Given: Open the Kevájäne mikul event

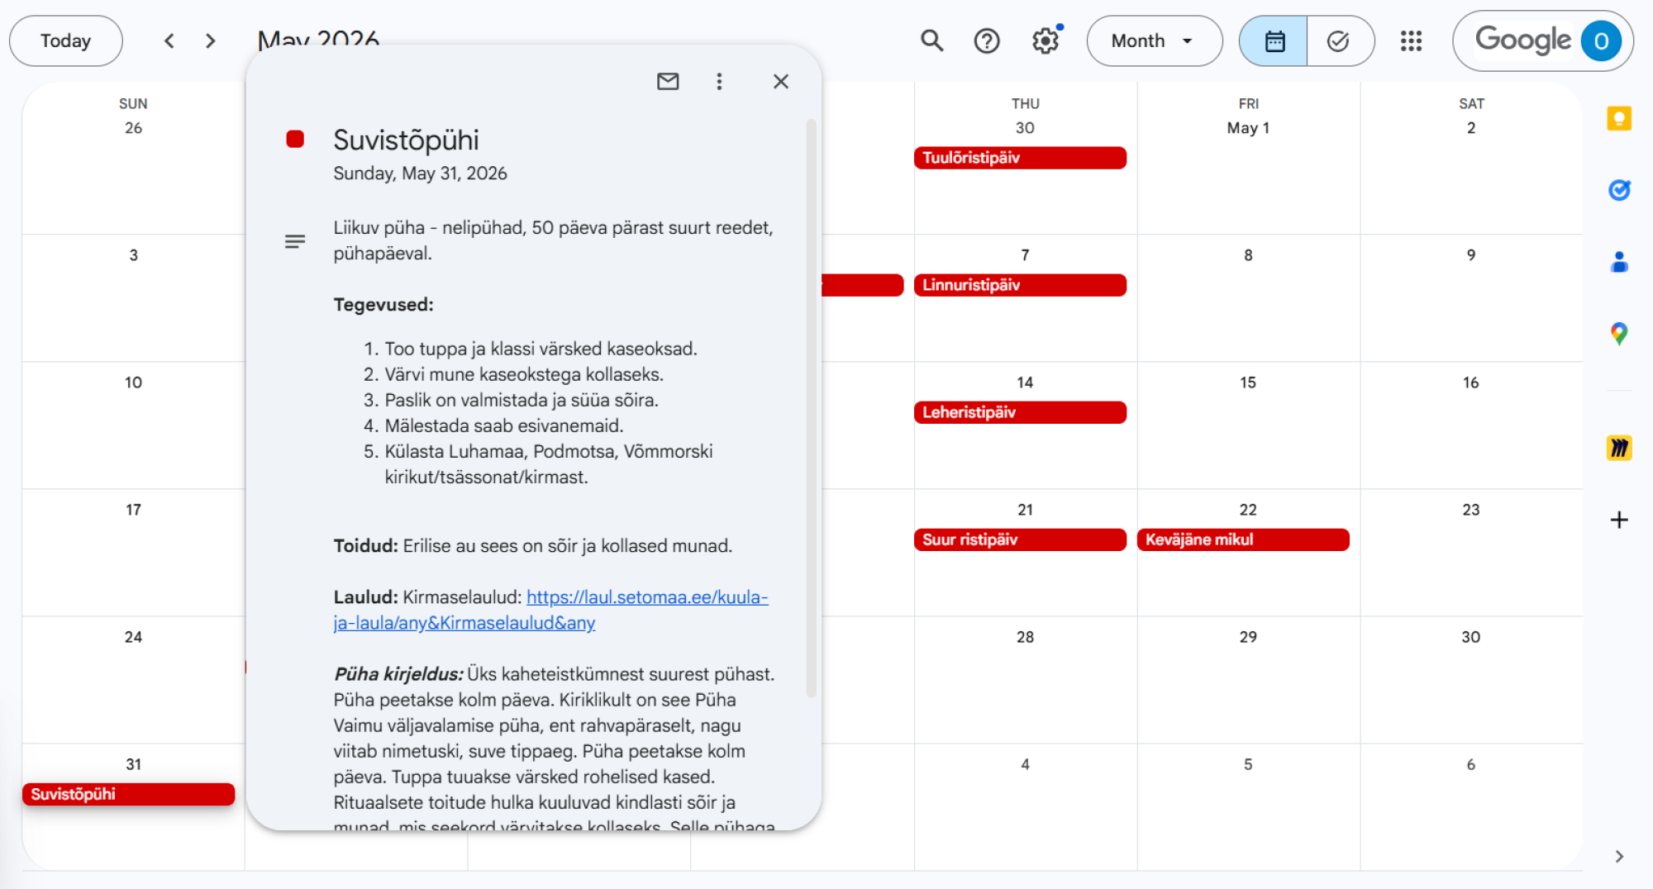Looking at the screenshot, I should point(1242,540).
